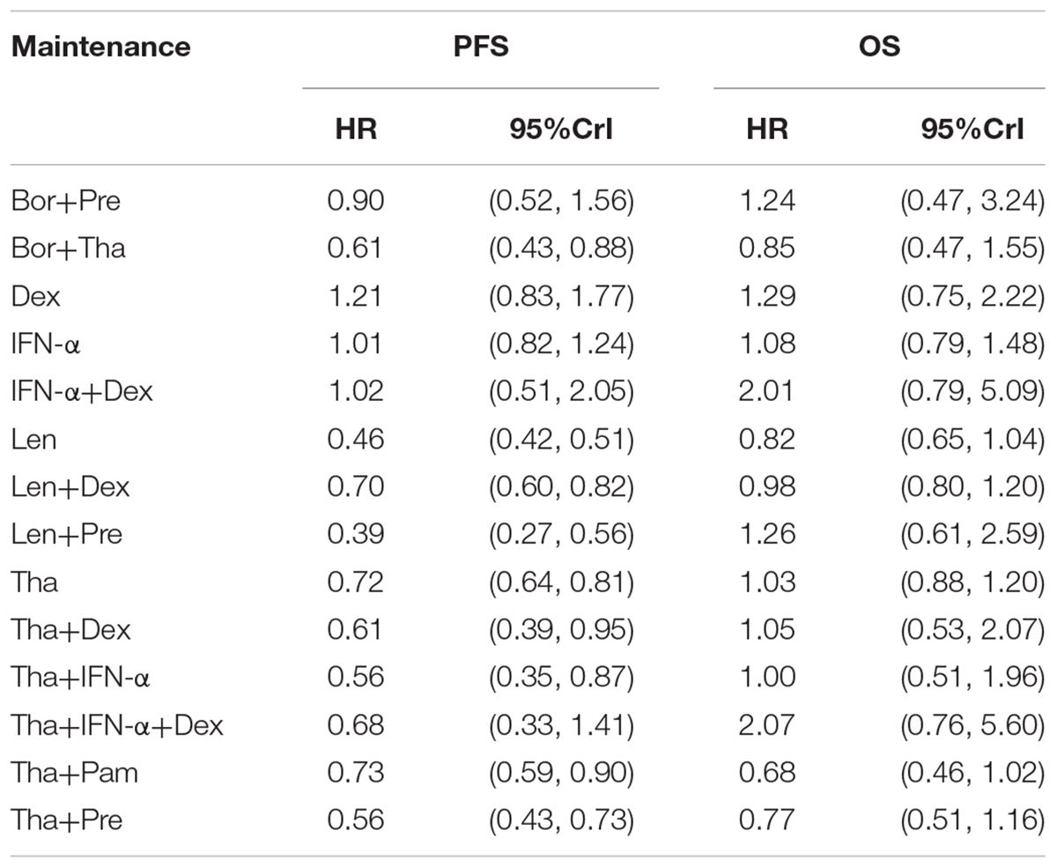The height and width of the screenshot is (868, 1057).
Task: Click the Tha+Pam OS HR value 0.68
Action: coord(767,773)
